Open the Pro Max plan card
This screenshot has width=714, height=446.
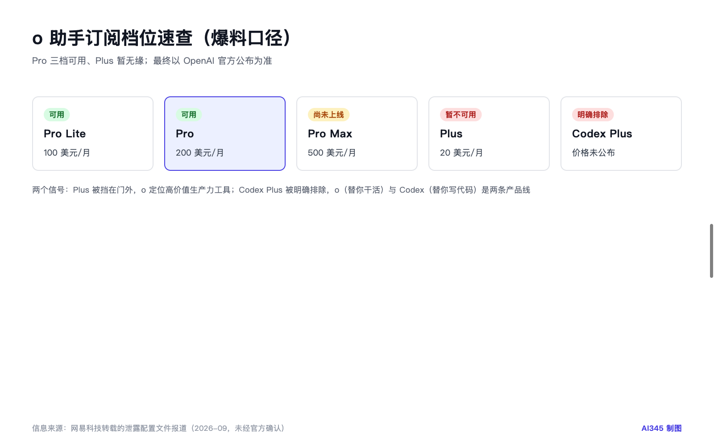pyautogui.click(x=357, y=133)
